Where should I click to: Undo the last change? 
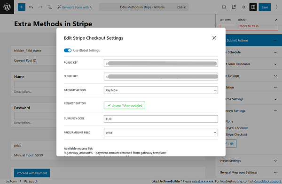[31, 7]
